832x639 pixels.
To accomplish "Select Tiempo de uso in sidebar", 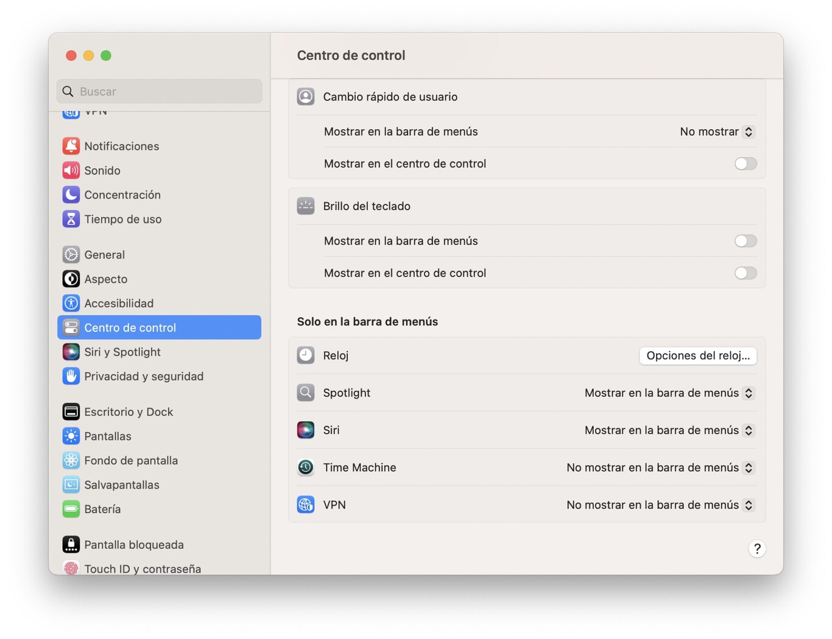I will click(122, 219).
